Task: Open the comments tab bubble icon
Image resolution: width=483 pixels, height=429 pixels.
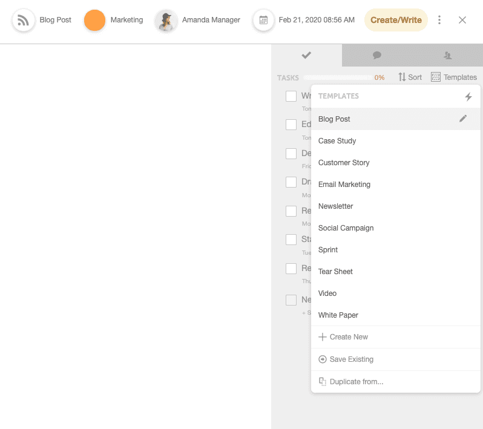Action: click(377, 55)
